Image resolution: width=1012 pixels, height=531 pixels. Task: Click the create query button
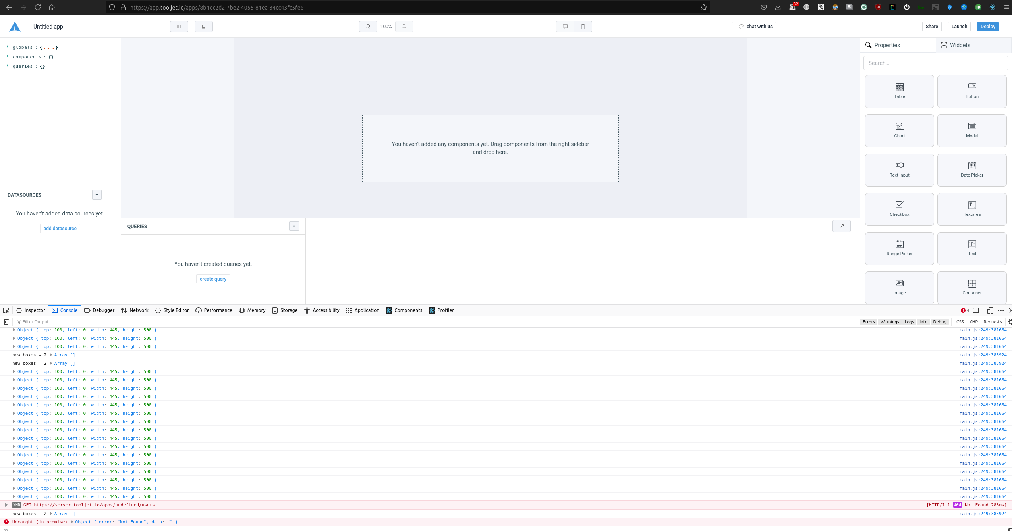click(213, 279)
